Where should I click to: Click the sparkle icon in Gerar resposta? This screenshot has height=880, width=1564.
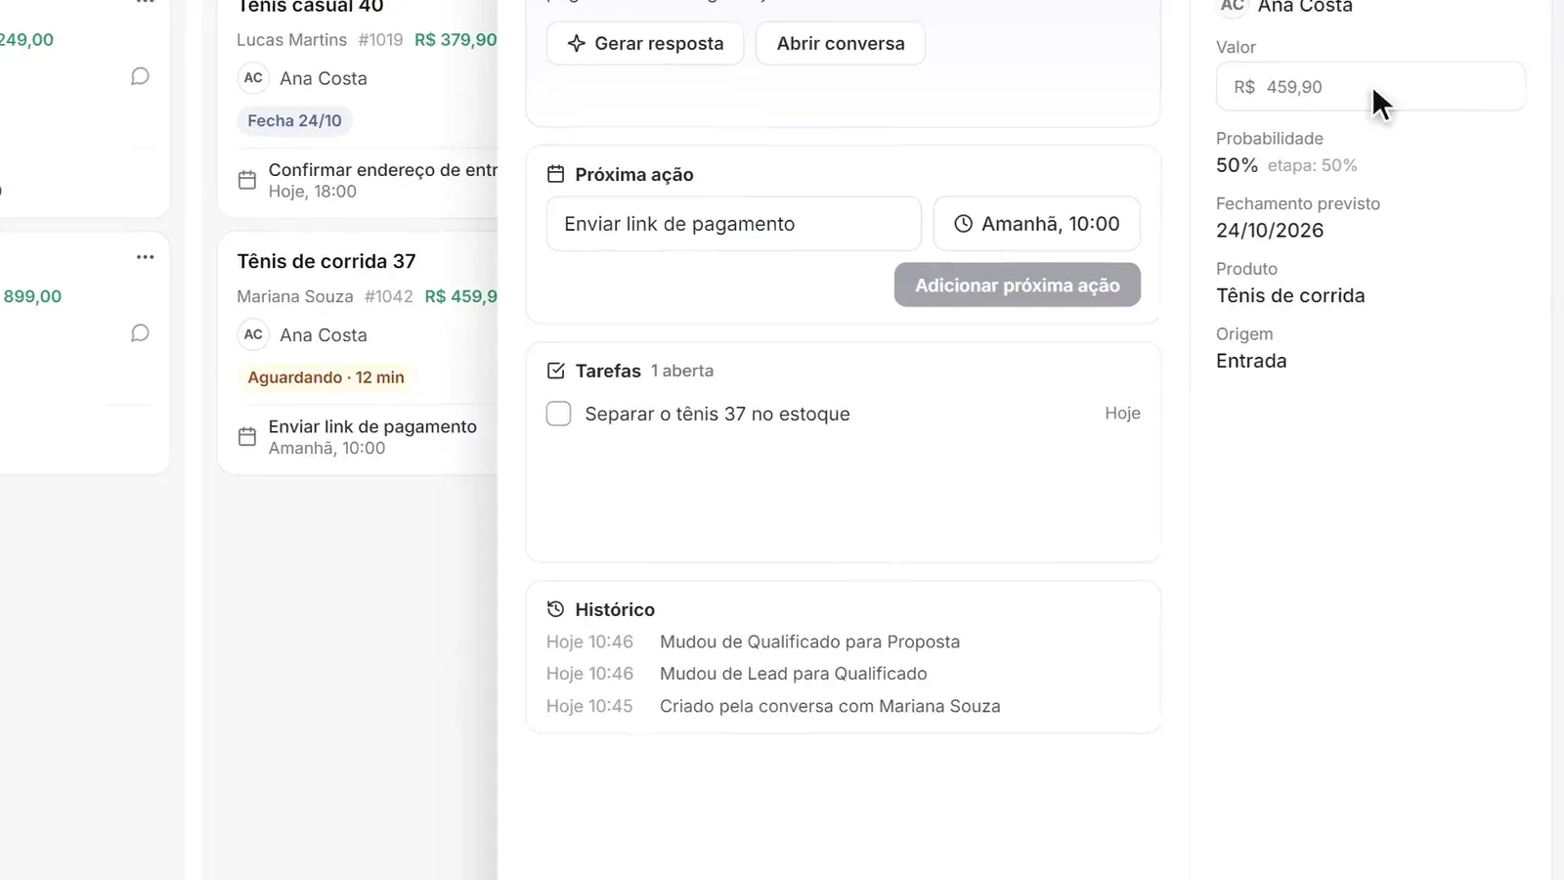tap(577, 43)
